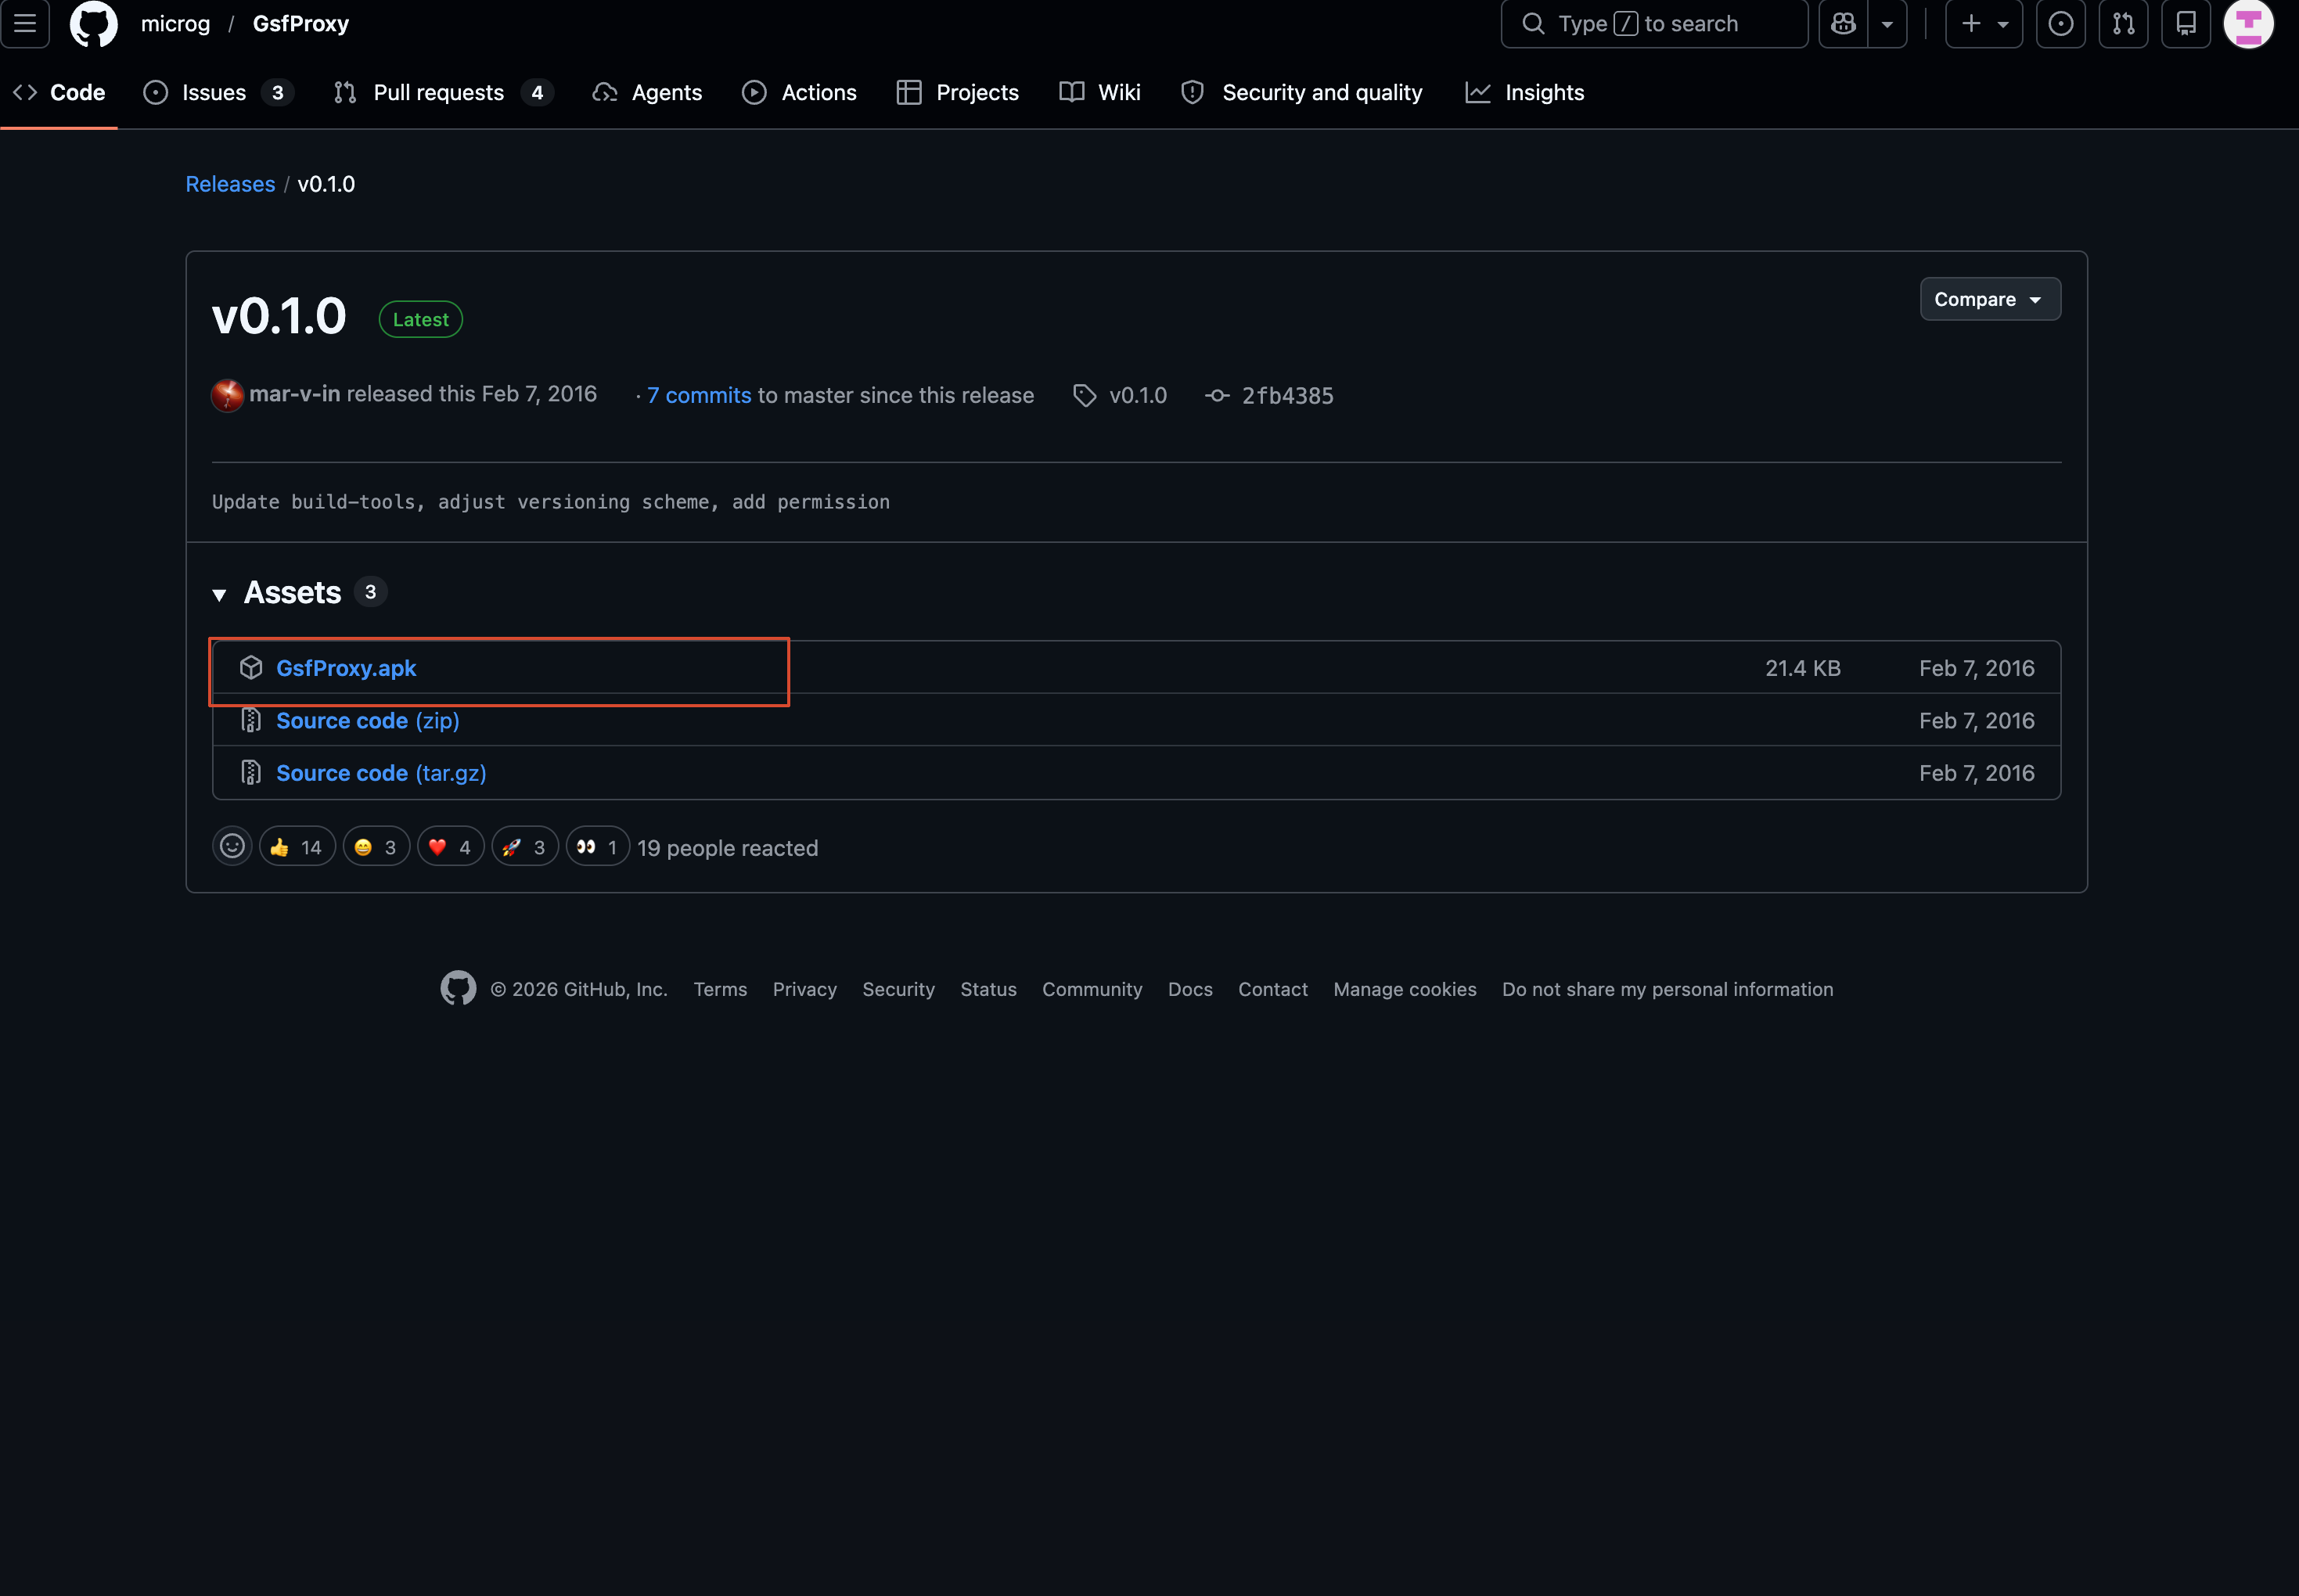Screen dimensions: 2299x1596
Task: View your issues from header icon
Action: point(2061,24)
